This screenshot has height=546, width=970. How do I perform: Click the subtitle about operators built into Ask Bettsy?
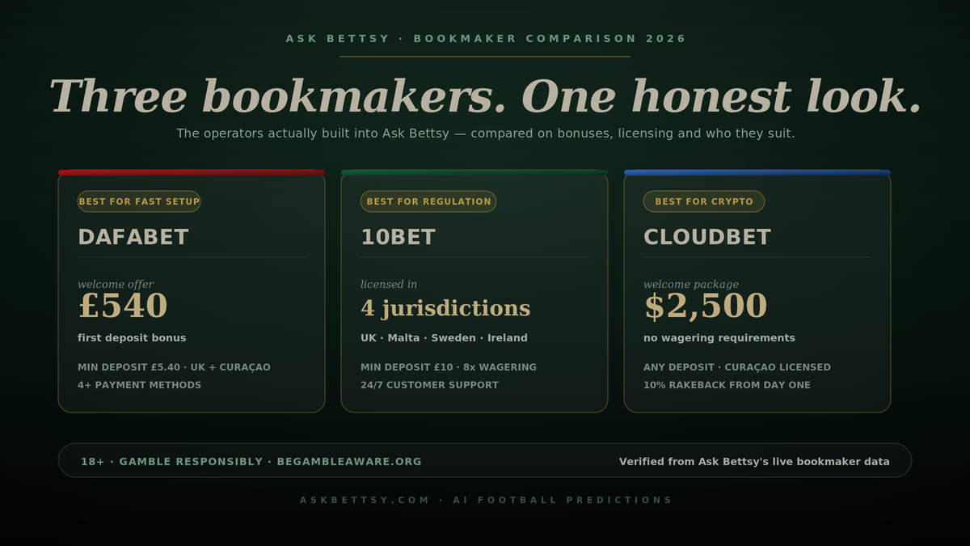pyautogui.click(x=486, y=133)
